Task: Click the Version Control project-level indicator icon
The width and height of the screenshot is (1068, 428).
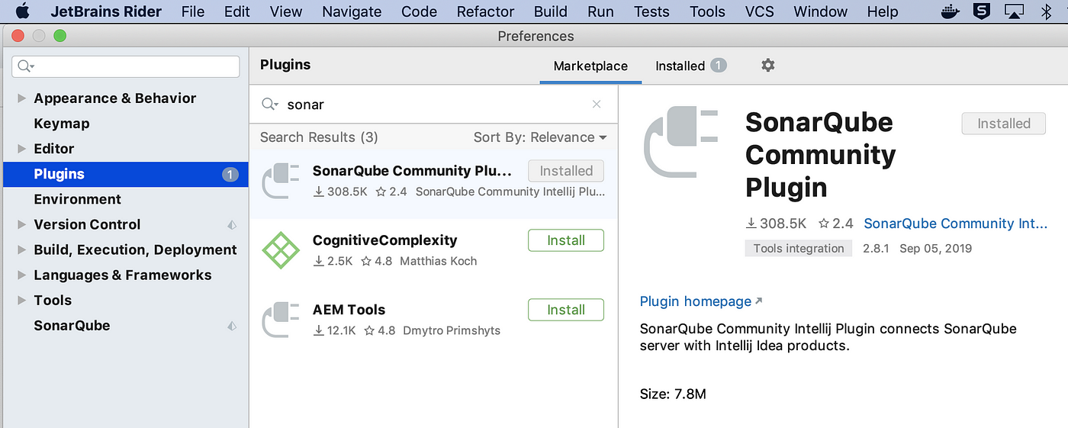Action: tap(232, 225)
